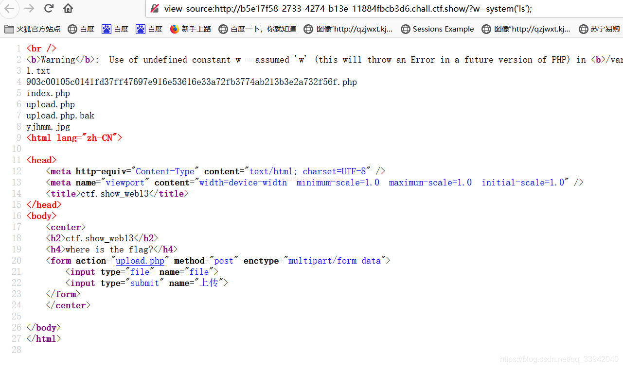Open 图像 bookmark just left of Sessions Example
623x368 pixels.
coord(348,29)
